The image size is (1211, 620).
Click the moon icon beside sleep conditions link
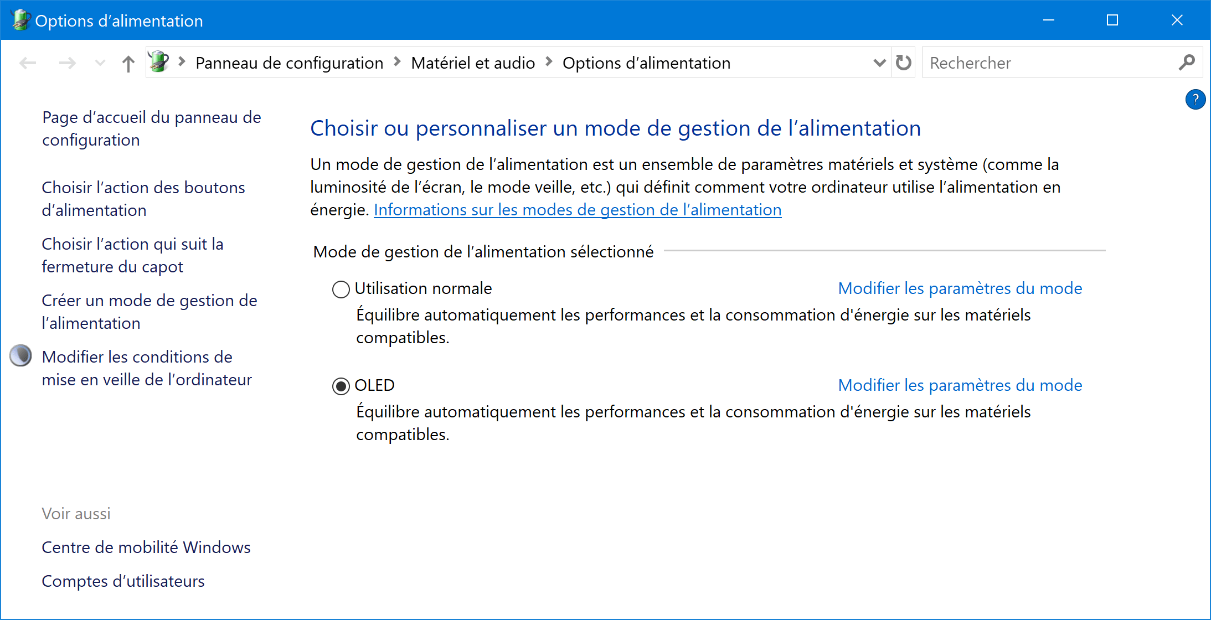pos(20,356)
